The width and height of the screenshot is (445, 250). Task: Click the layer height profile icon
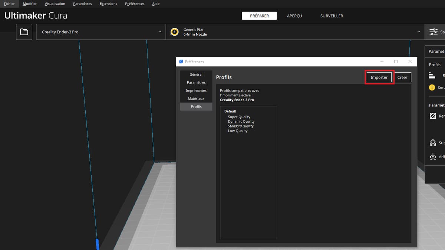(432, 75)
